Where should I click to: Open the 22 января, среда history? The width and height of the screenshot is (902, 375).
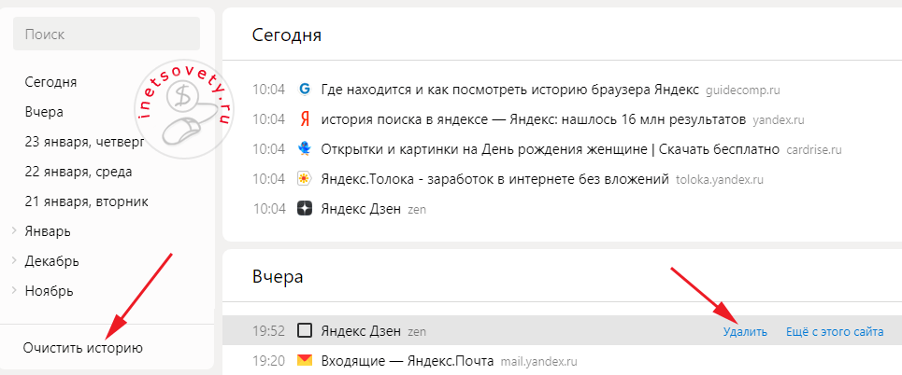79,172
